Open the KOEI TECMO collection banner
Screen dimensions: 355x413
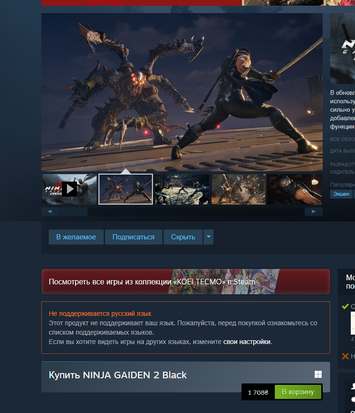click(x=186, y=282)
